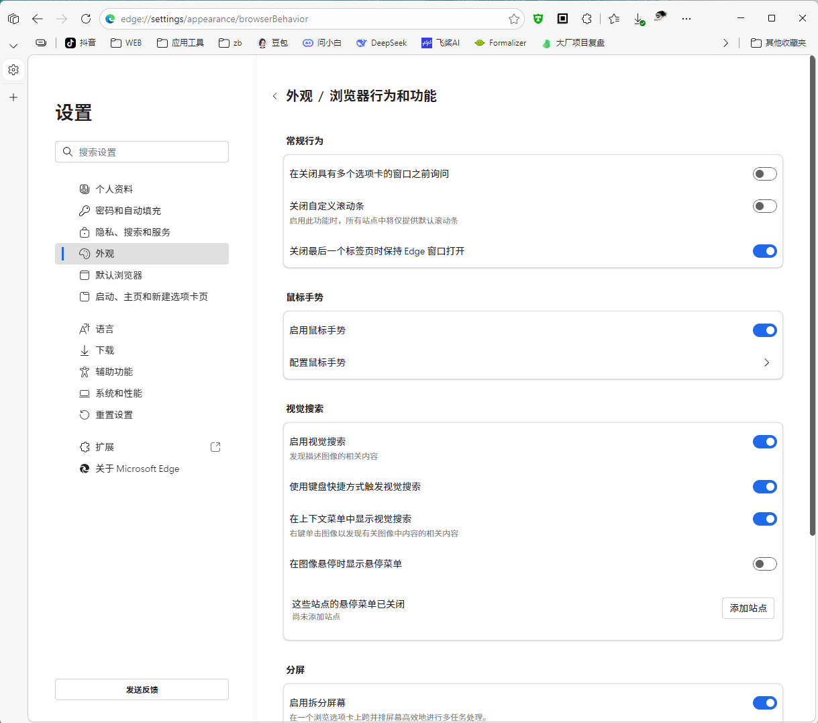818x723 pixels.
Task: Select 系统和性能 in sidebar
Action: coord(142,393)
